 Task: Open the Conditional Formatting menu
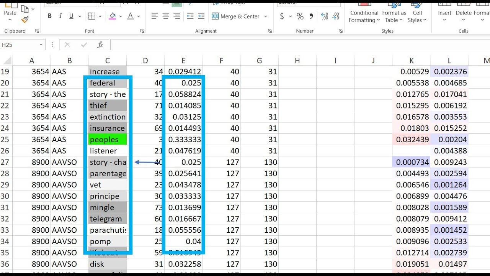pyautogui.click(x=364, y=13)
